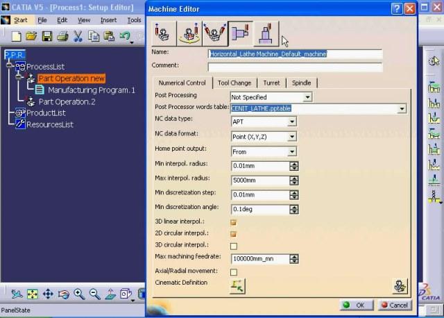The image size is (444, 318).
Task: Collapse the Part Operation new node
Action: point(19,77)
